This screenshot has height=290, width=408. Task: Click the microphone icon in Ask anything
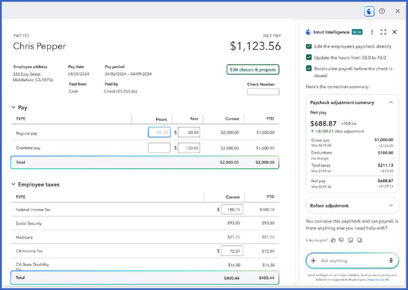coord(391,260)
